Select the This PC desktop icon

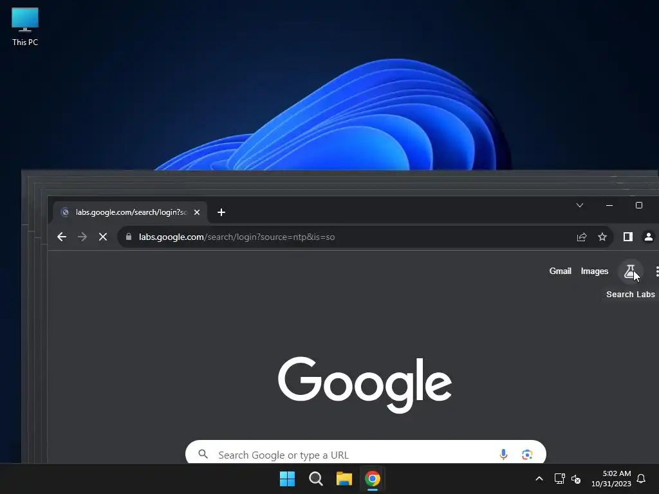click(x=25, y=27)
